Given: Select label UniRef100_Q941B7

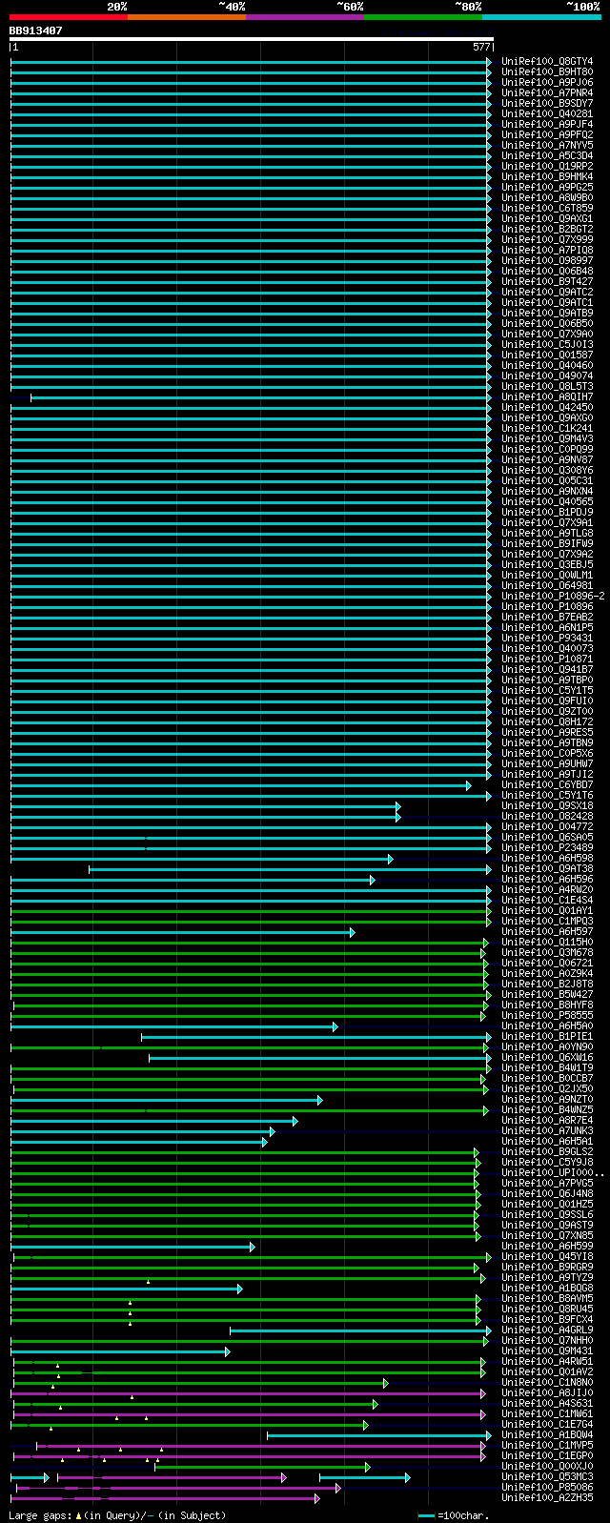Looking at the screenshot, I should (x=547, y=669).
